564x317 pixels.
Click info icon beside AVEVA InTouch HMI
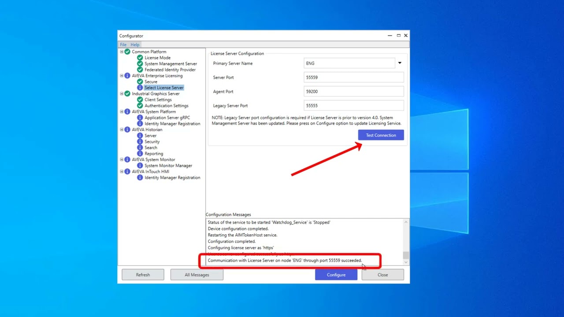(x=127, y=172)
